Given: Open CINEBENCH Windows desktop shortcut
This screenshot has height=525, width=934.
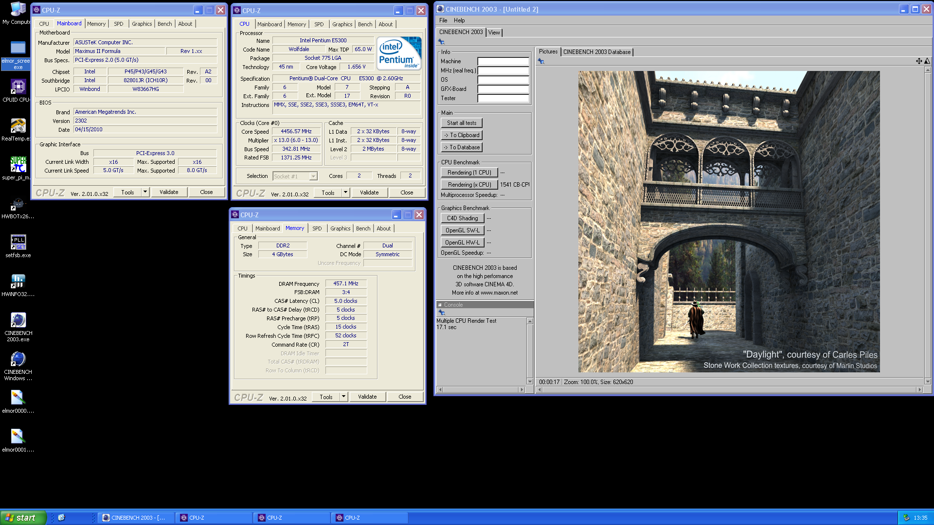Looking at the screenshot, I should pyautogui.click(x=18, y=366).
